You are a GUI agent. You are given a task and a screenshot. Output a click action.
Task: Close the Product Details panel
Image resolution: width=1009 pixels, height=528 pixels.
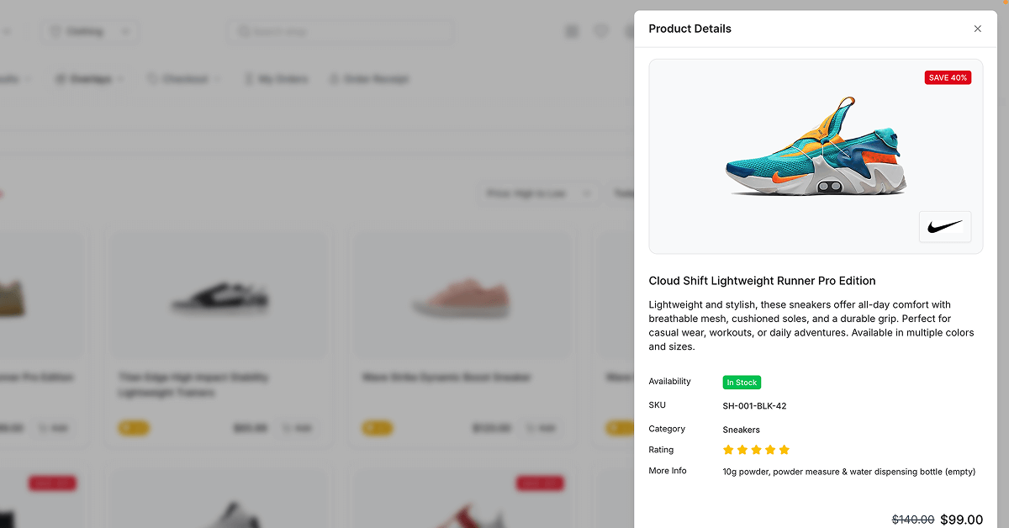pyautogui.click(x=977, y=29)
